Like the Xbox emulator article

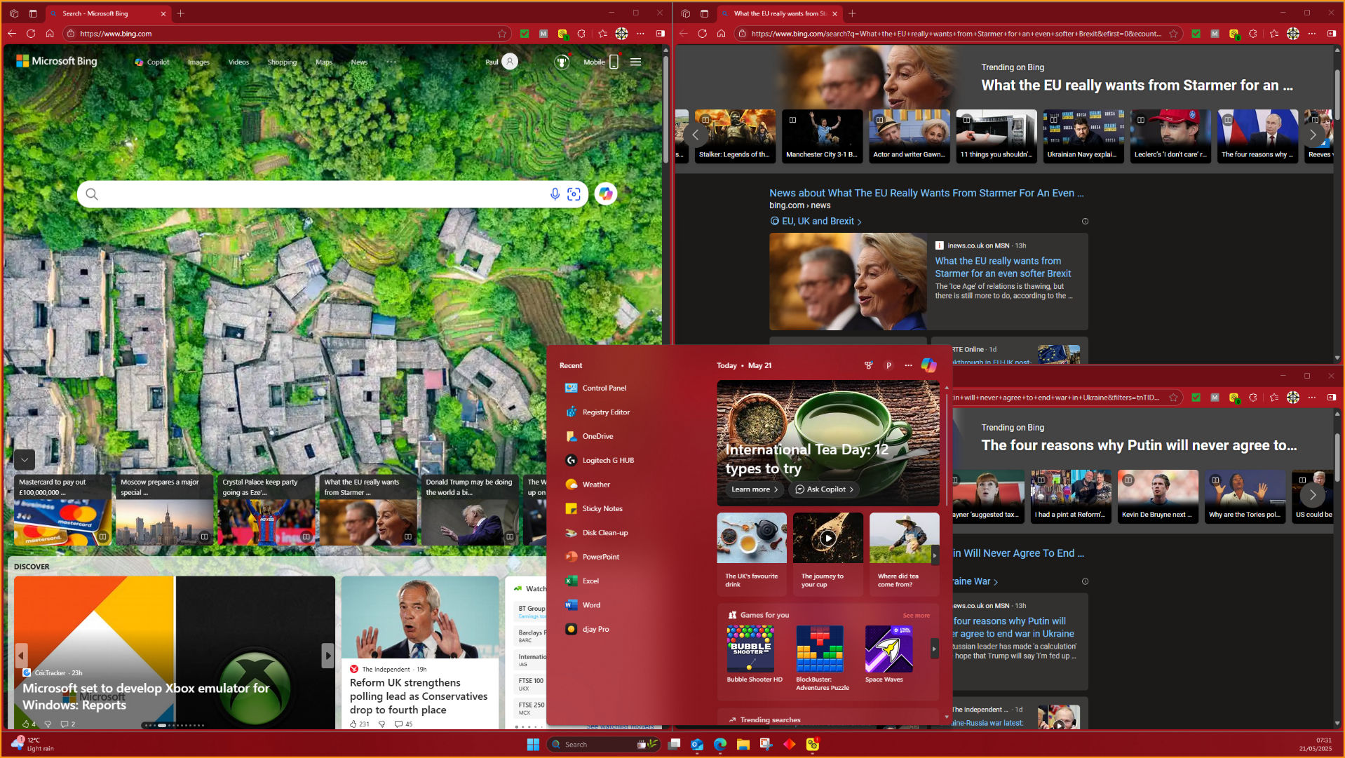pyautogui.click(x=27, y=724)
